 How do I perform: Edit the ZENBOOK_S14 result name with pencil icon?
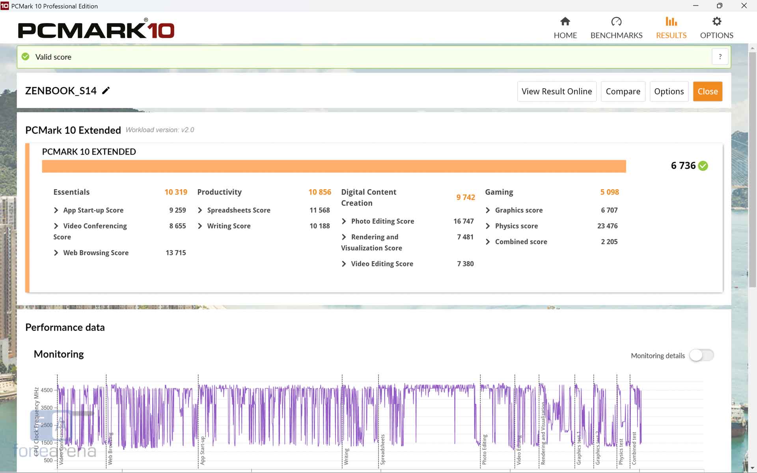[106, 91]
